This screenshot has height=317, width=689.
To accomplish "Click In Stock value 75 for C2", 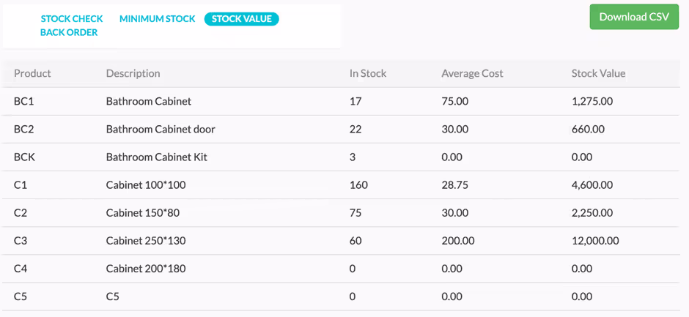I will [355, 213].
